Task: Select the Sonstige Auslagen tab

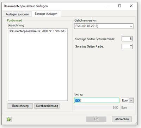Action: (x=46, y=14)
